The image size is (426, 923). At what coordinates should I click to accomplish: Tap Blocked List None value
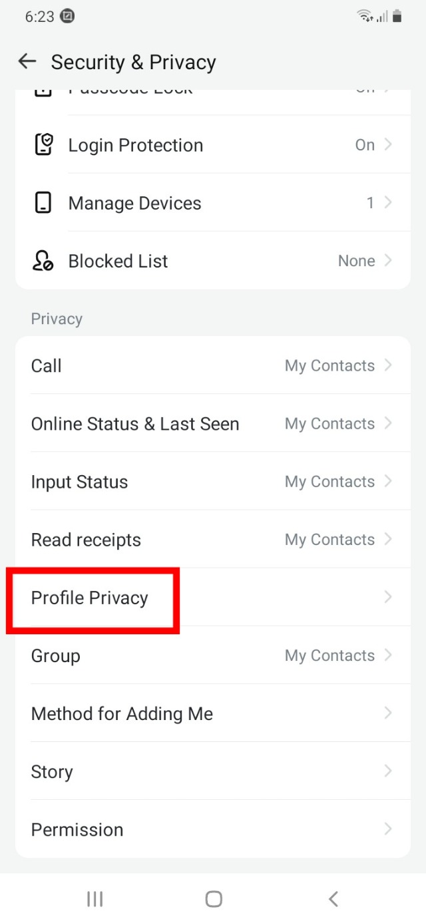point(357,261)
